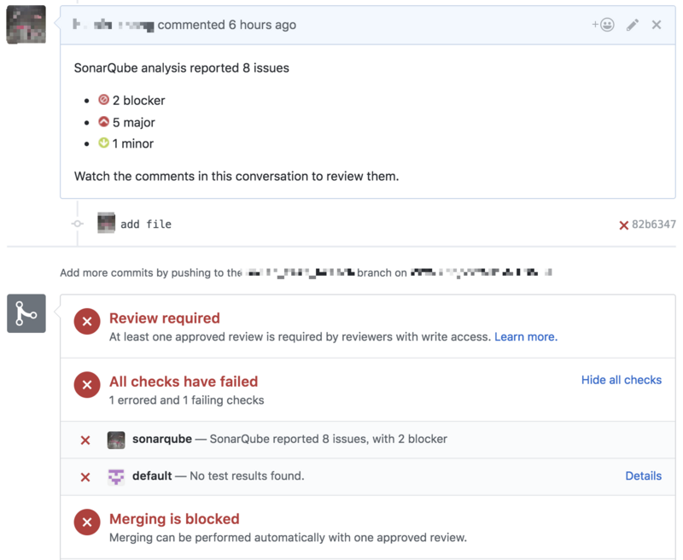Click the red failed status icon by 82b6347
The height and width of the screenshot is (560, 683).
[623, 225]
